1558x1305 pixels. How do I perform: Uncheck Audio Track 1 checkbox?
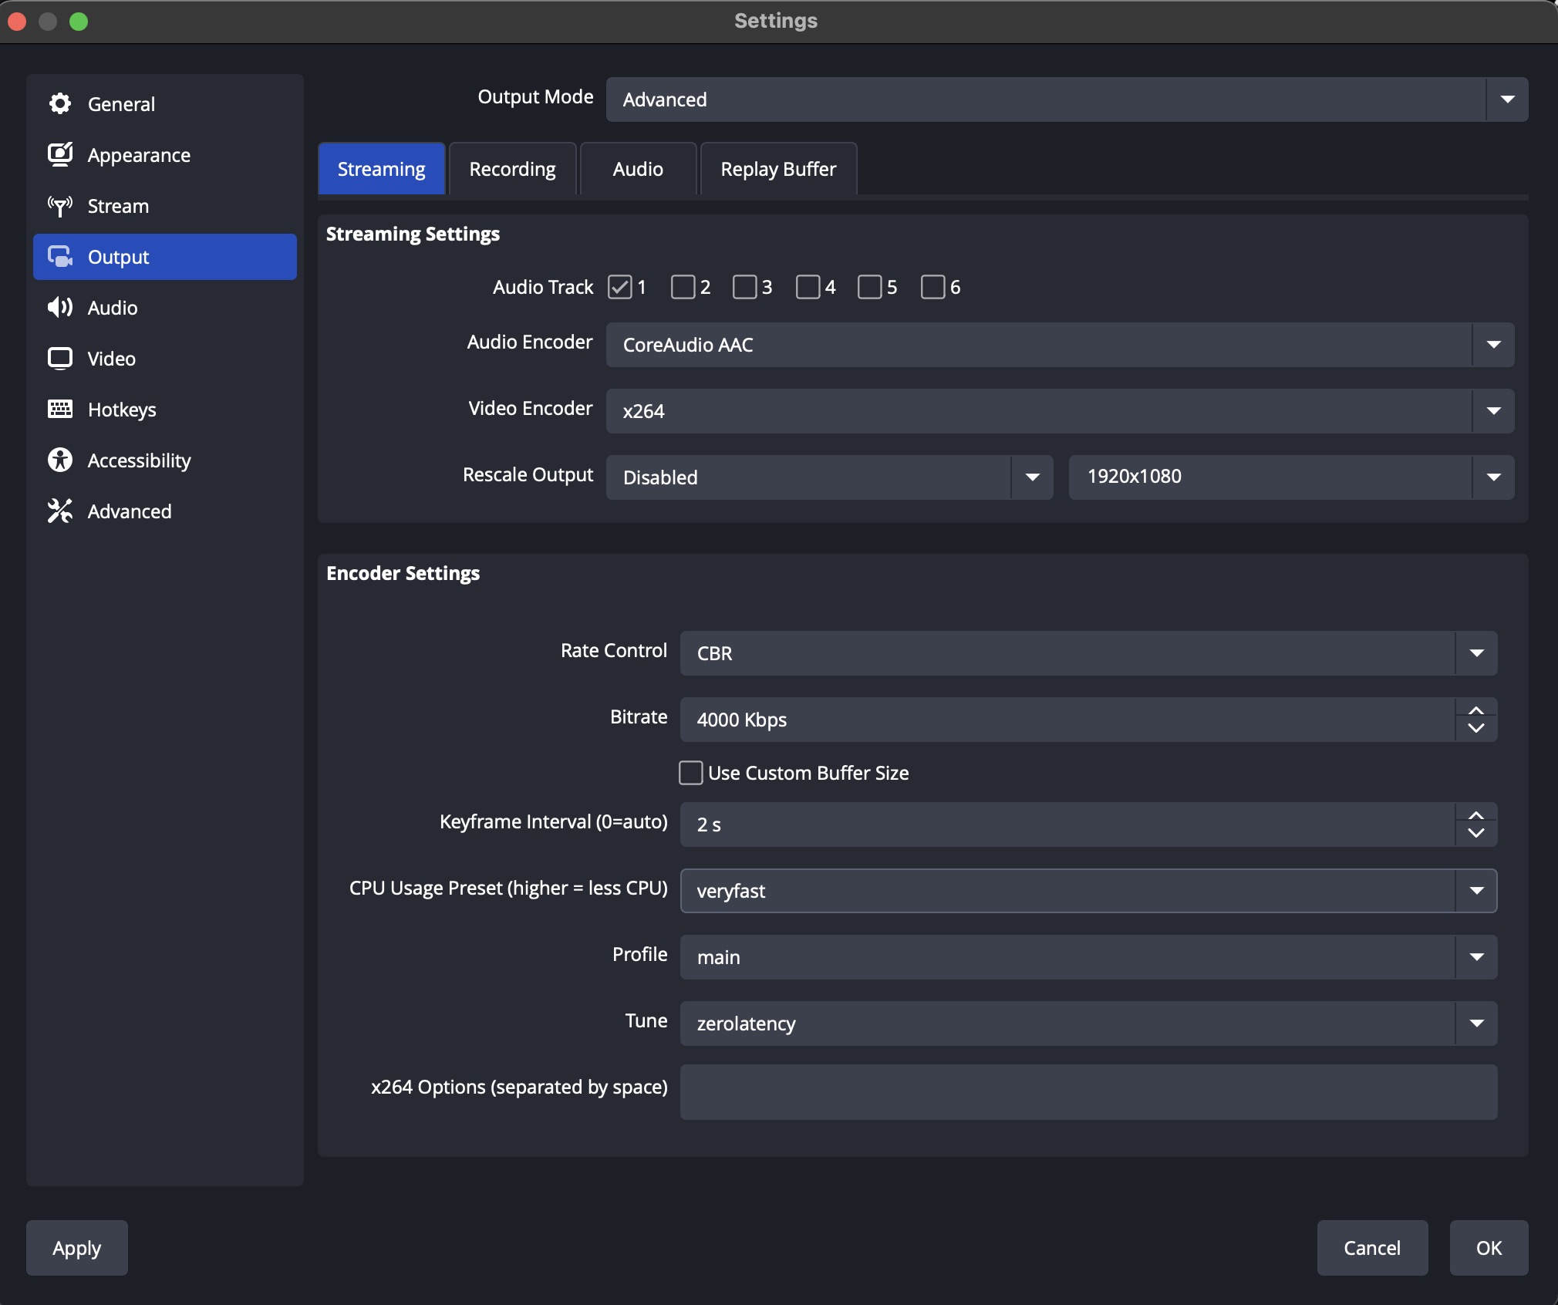(620, 287)
